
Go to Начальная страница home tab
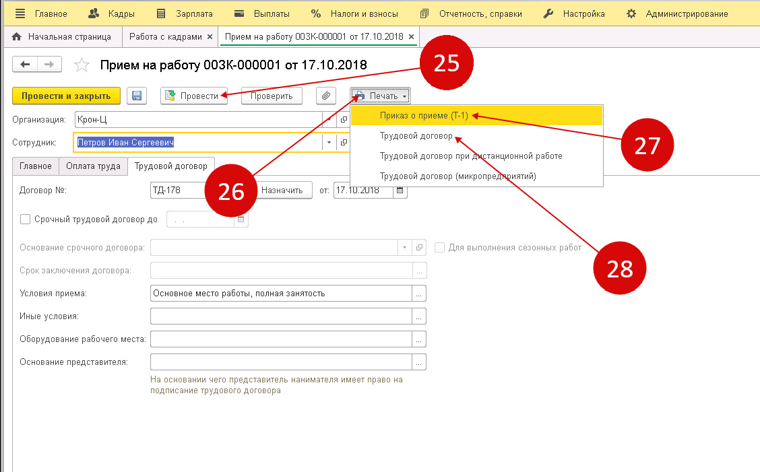pos(61,36)
